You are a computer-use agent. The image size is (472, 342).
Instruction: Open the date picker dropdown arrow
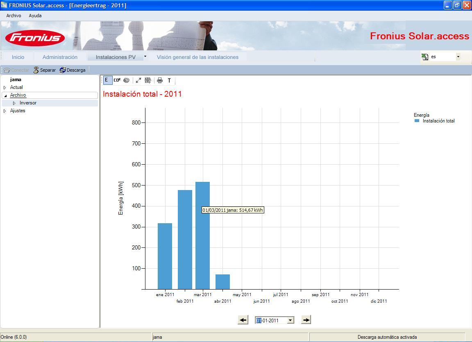tap(290, 320)
